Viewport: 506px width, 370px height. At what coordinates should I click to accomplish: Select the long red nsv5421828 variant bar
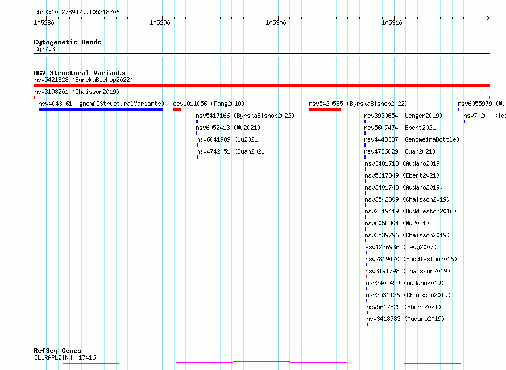coord(262,85)
